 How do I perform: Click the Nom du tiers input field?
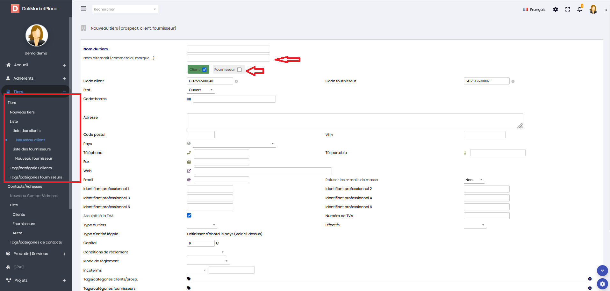228,49
